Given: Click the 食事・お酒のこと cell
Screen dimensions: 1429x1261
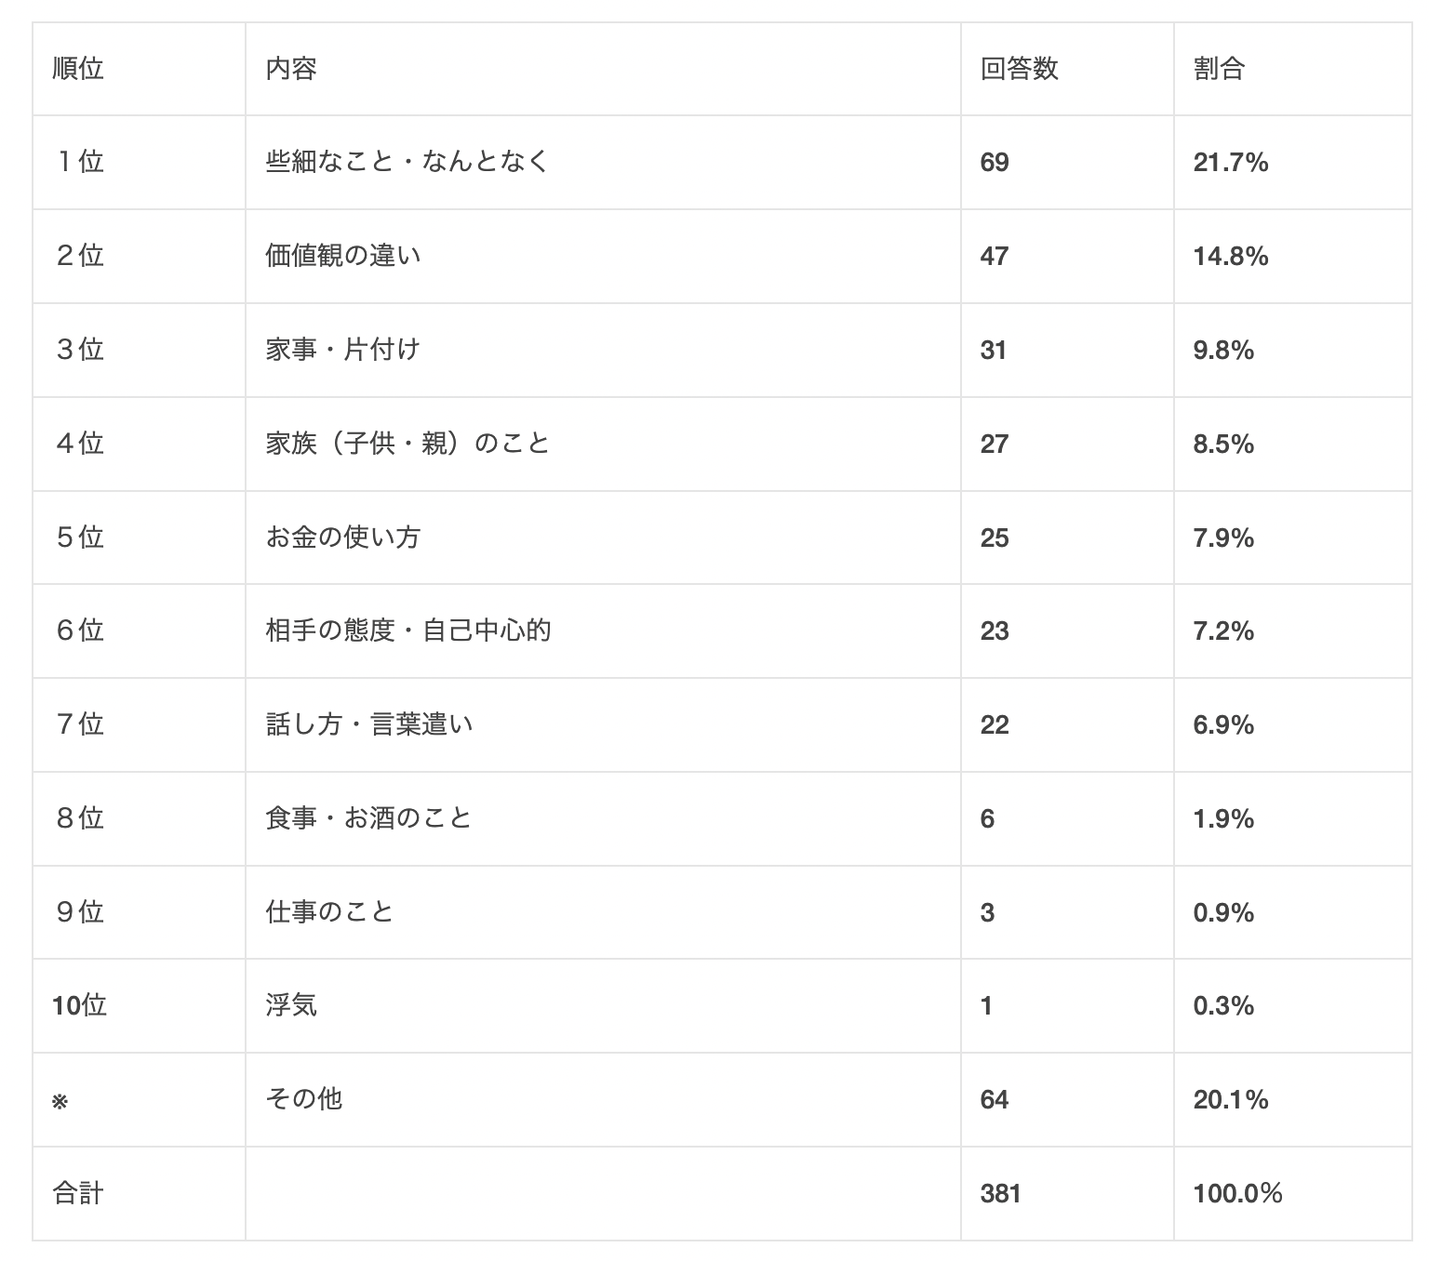Looking at the screenshot, I should tap(369, 818).
